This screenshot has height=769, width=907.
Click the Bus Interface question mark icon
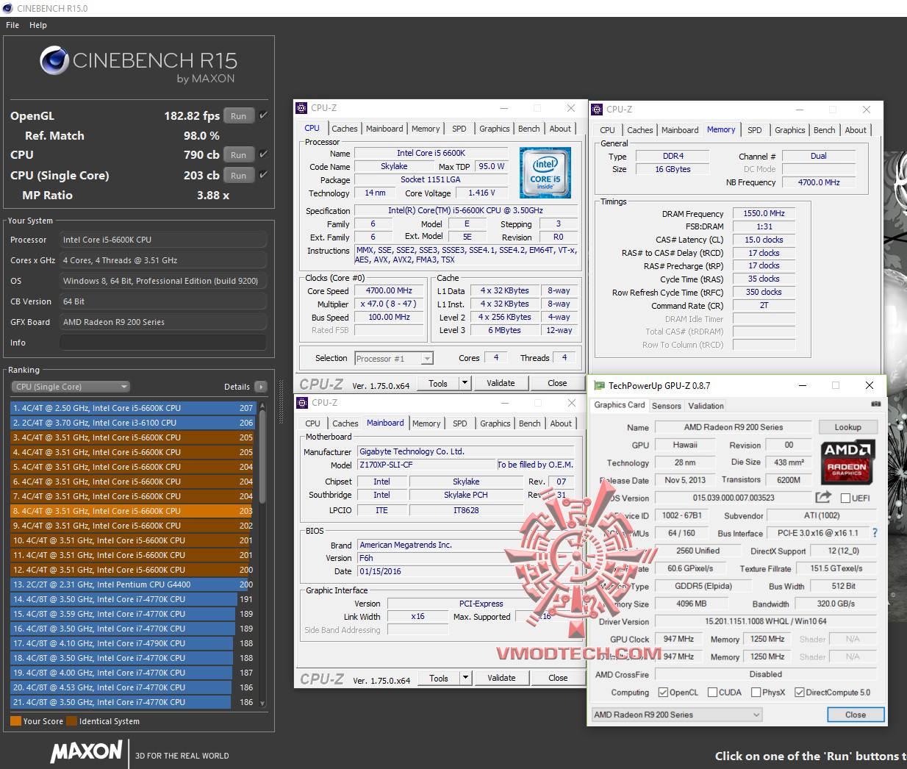tap(874, 533)
